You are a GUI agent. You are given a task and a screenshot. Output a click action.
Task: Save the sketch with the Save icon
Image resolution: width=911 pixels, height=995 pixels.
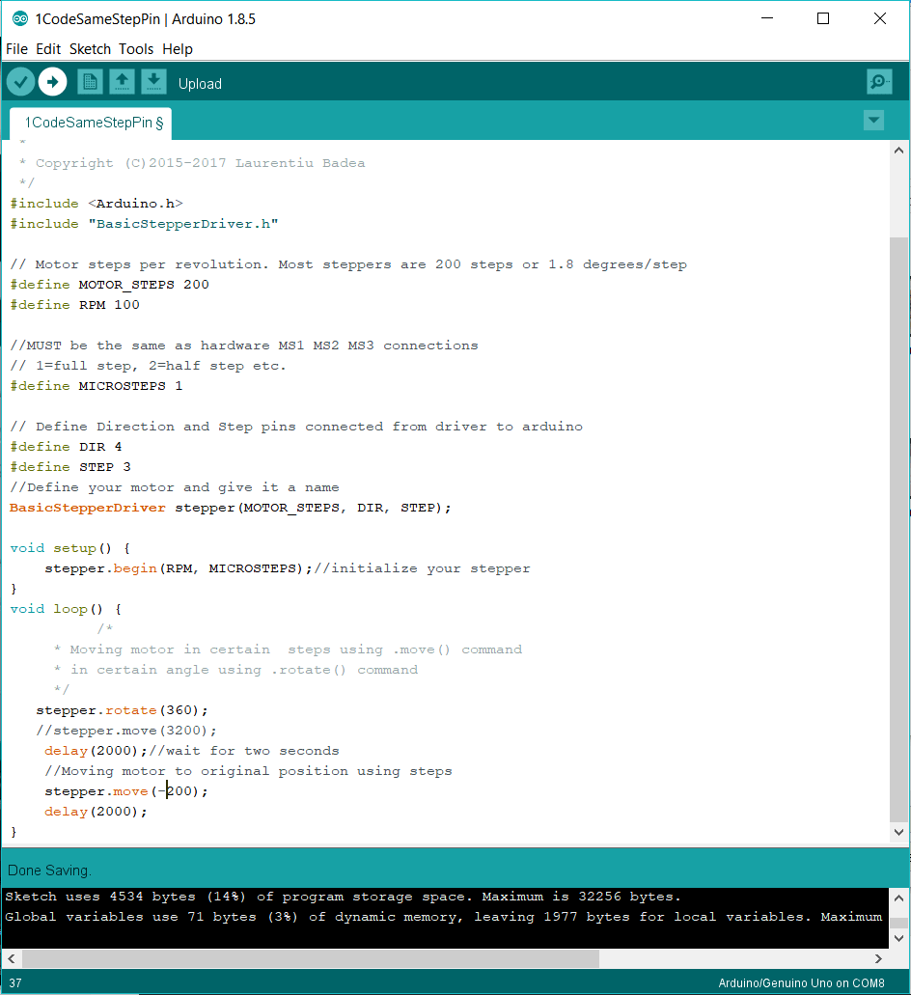[x=153, y=82]
